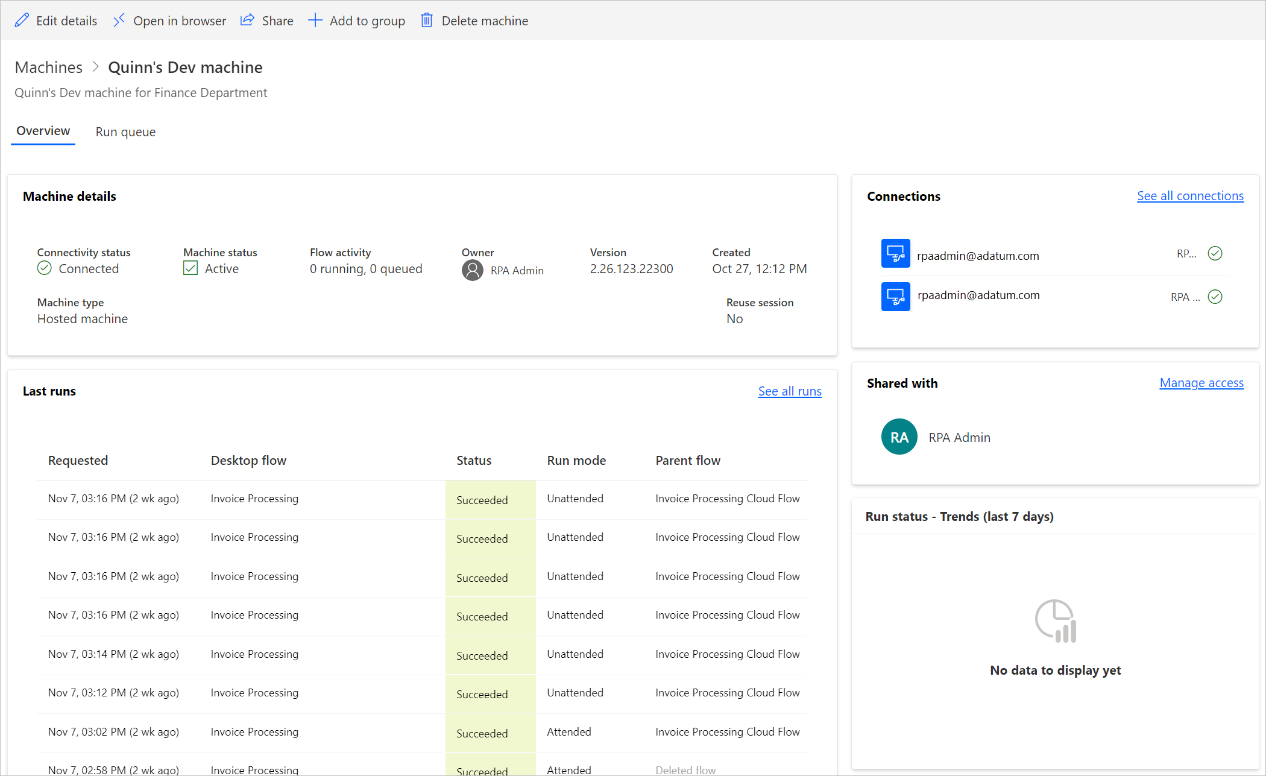The width and height of the screenshot is (1266, 776).
Task: Toggle Reuse session setting
Action: (x=733, y=318)
